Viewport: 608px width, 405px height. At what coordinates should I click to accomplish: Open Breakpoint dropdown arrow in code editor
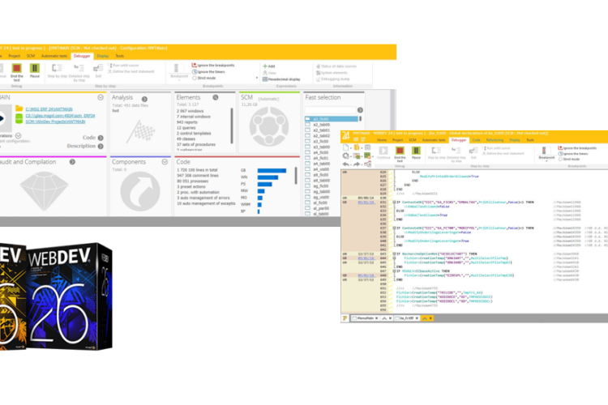(546, 161)
